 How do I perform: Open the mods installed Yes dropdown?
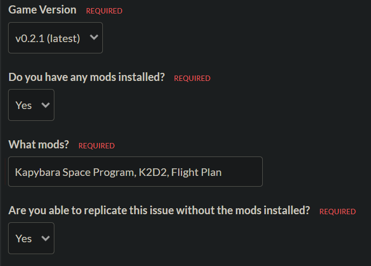(31, 105)
